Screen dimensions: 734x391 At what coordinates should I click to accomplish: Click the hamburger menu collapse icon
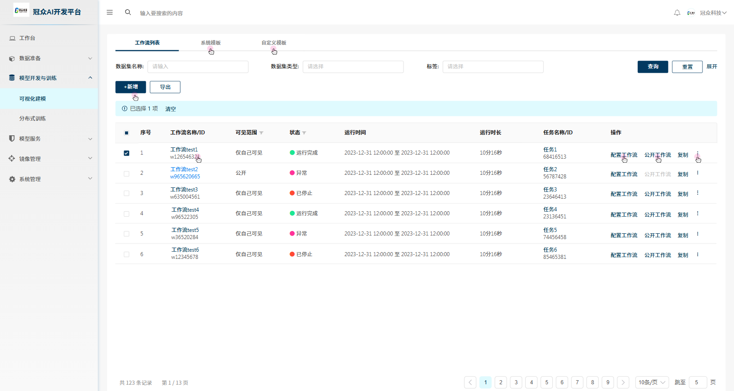[110, 13]
